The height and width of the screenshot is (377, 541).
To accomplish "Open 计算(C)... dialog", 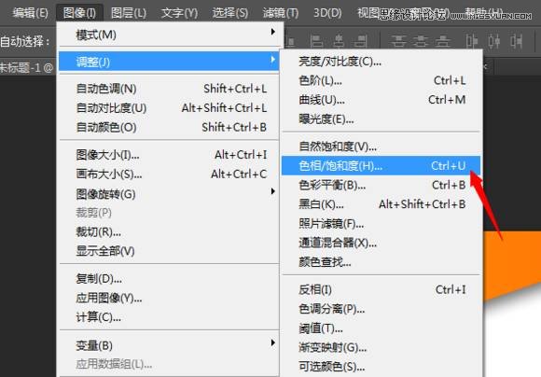I will tap(169, 317).
